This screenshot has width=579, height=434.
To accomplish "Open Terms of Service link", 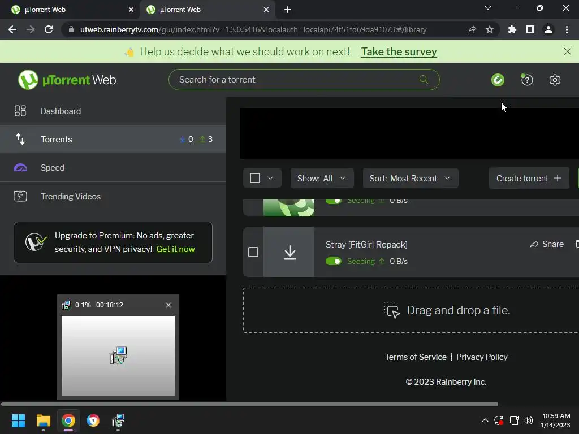I will pyautogui.click(x=416, y=357).
